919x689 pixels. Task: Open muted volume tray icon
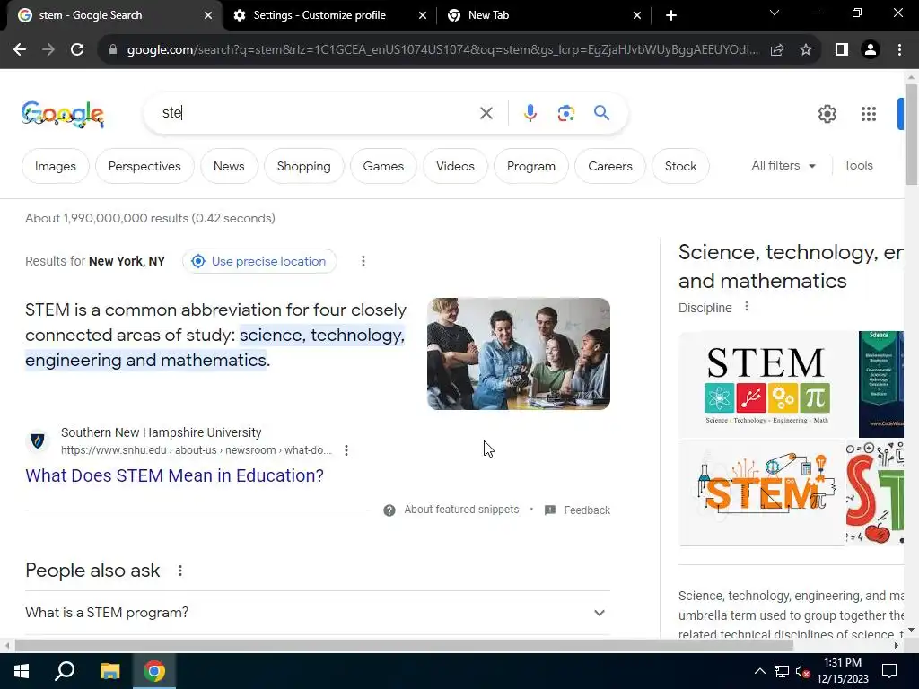(x=803, y=671)
